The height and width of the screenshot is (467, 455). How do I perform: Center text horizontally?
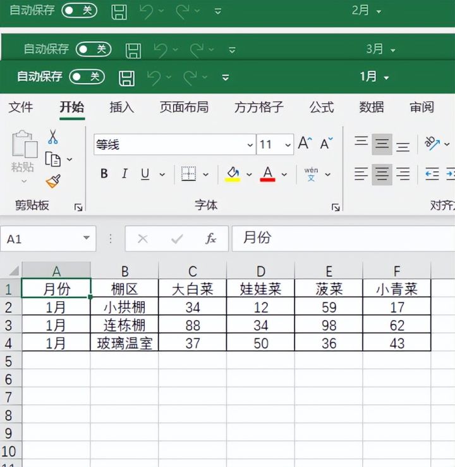click(382, 174)
